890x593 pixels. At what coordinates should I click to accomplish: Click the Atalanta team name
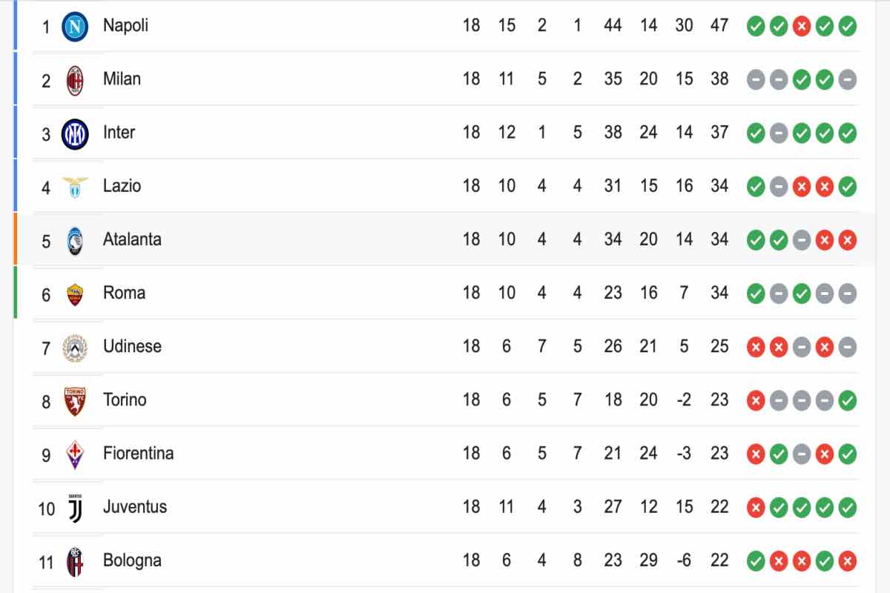pos(132,239)
